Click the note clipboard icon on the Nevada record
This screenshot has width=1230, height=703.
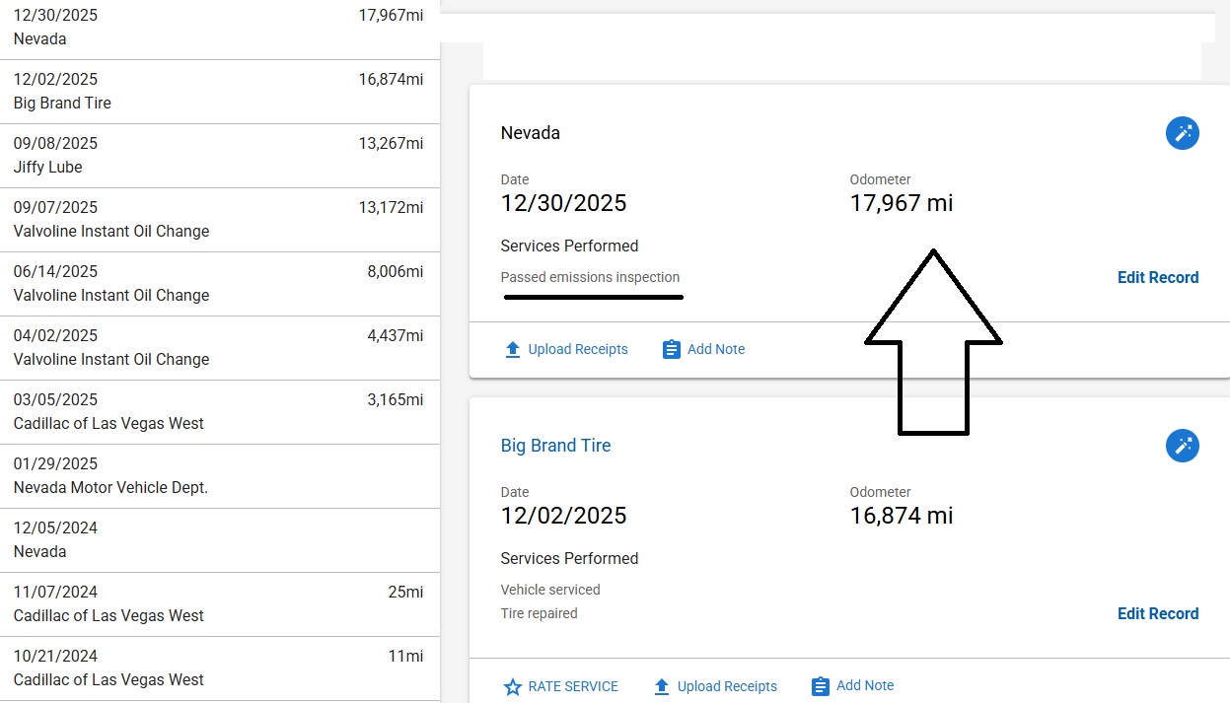point(672,350)
